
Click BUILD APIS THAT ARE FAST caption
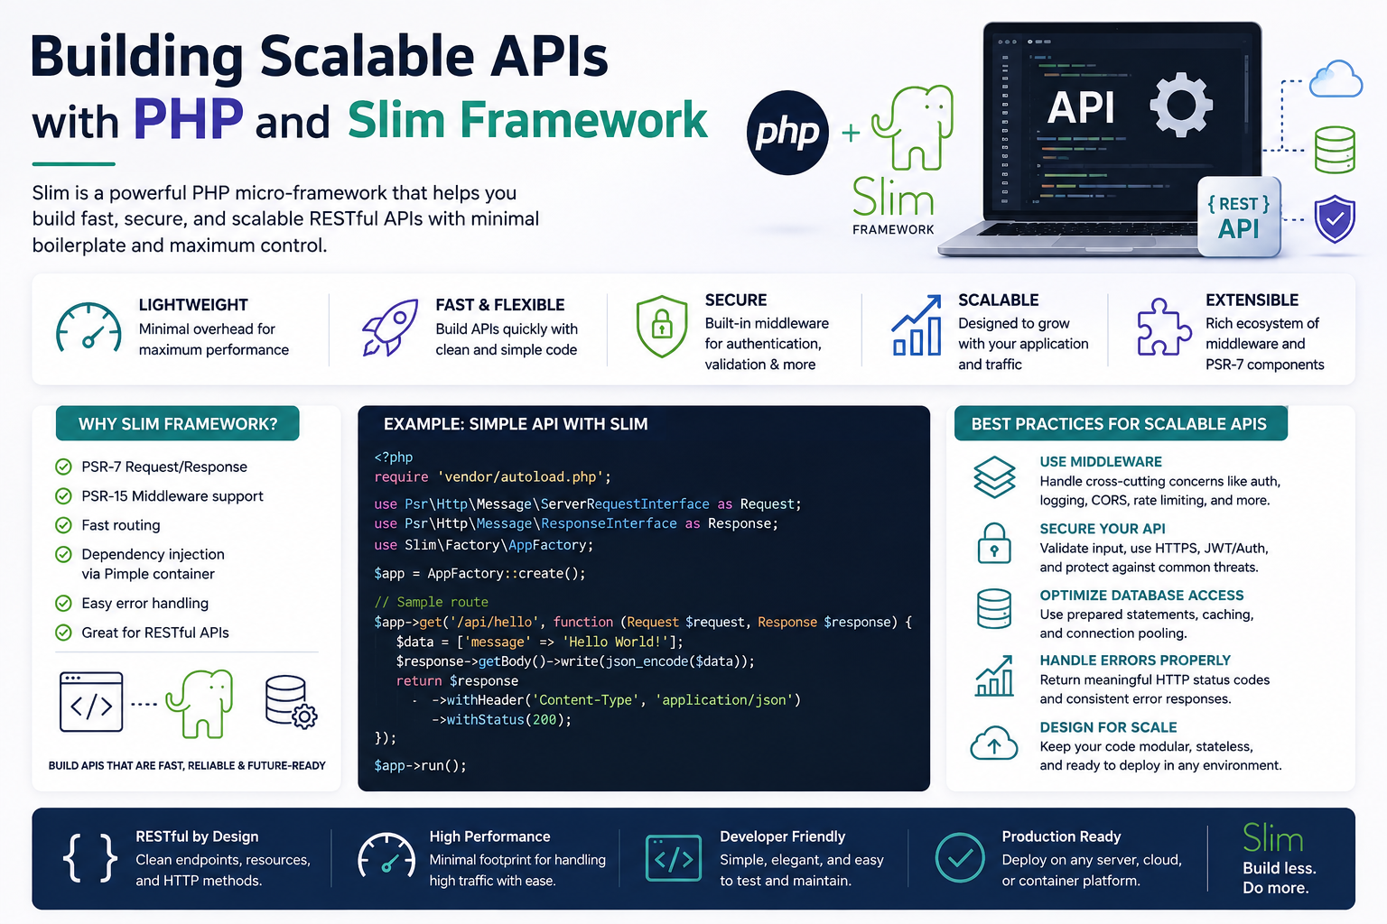(187, 765)
